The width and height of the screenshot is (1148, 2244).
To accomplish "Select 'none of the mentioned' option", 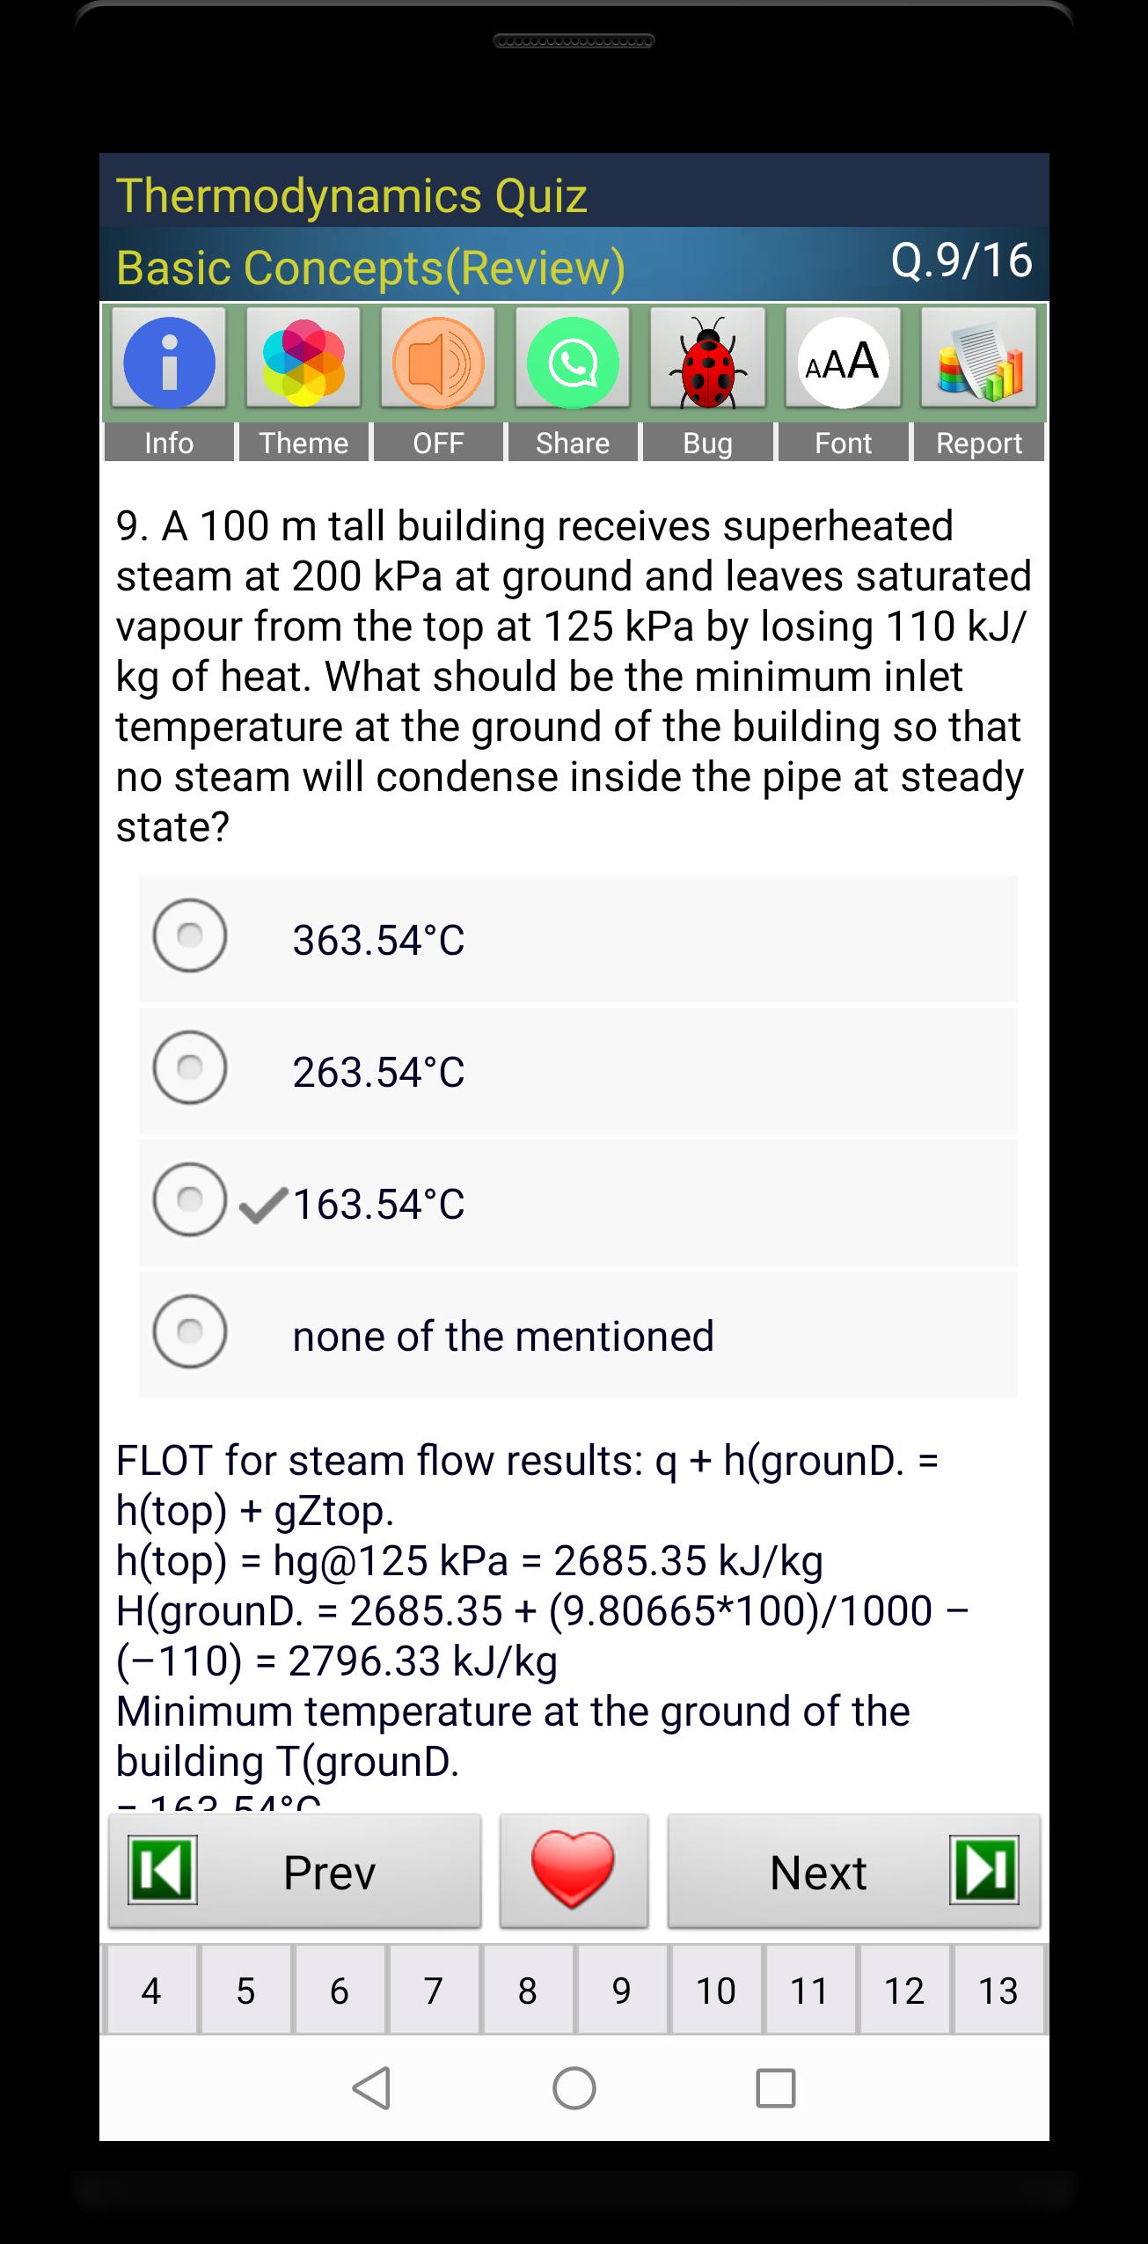I will (x=190, y=1331).
